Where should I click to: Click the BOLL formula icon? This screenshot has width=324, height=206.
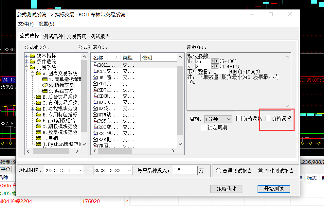(x=95, y=65)
